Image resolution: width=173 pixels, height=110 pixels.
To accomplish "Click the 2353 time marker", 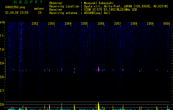I will point(51,24).
